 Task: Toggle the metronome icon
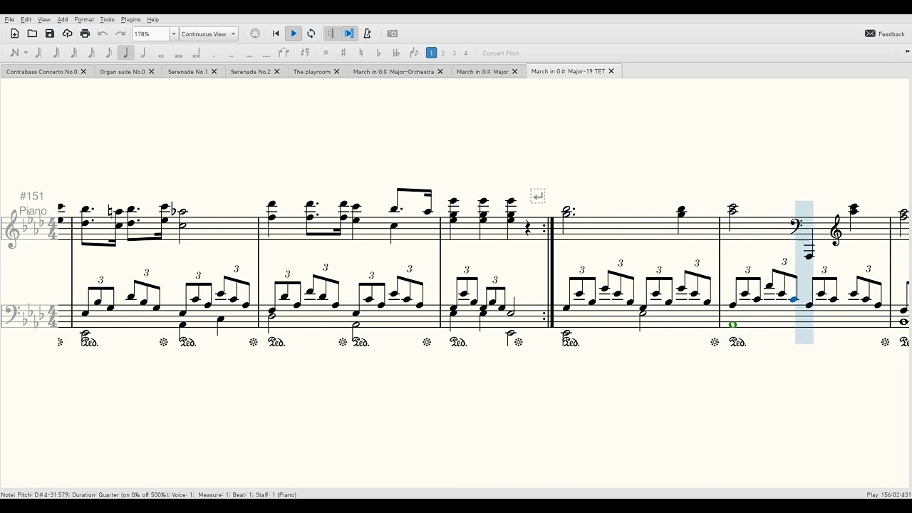pyautogui.click(x=367, y=33)
